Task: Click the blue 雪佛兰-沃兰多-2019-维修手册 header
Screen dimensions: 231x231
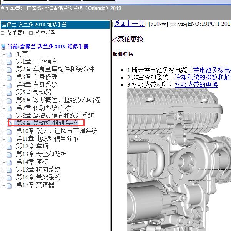Action: (55, 24)
